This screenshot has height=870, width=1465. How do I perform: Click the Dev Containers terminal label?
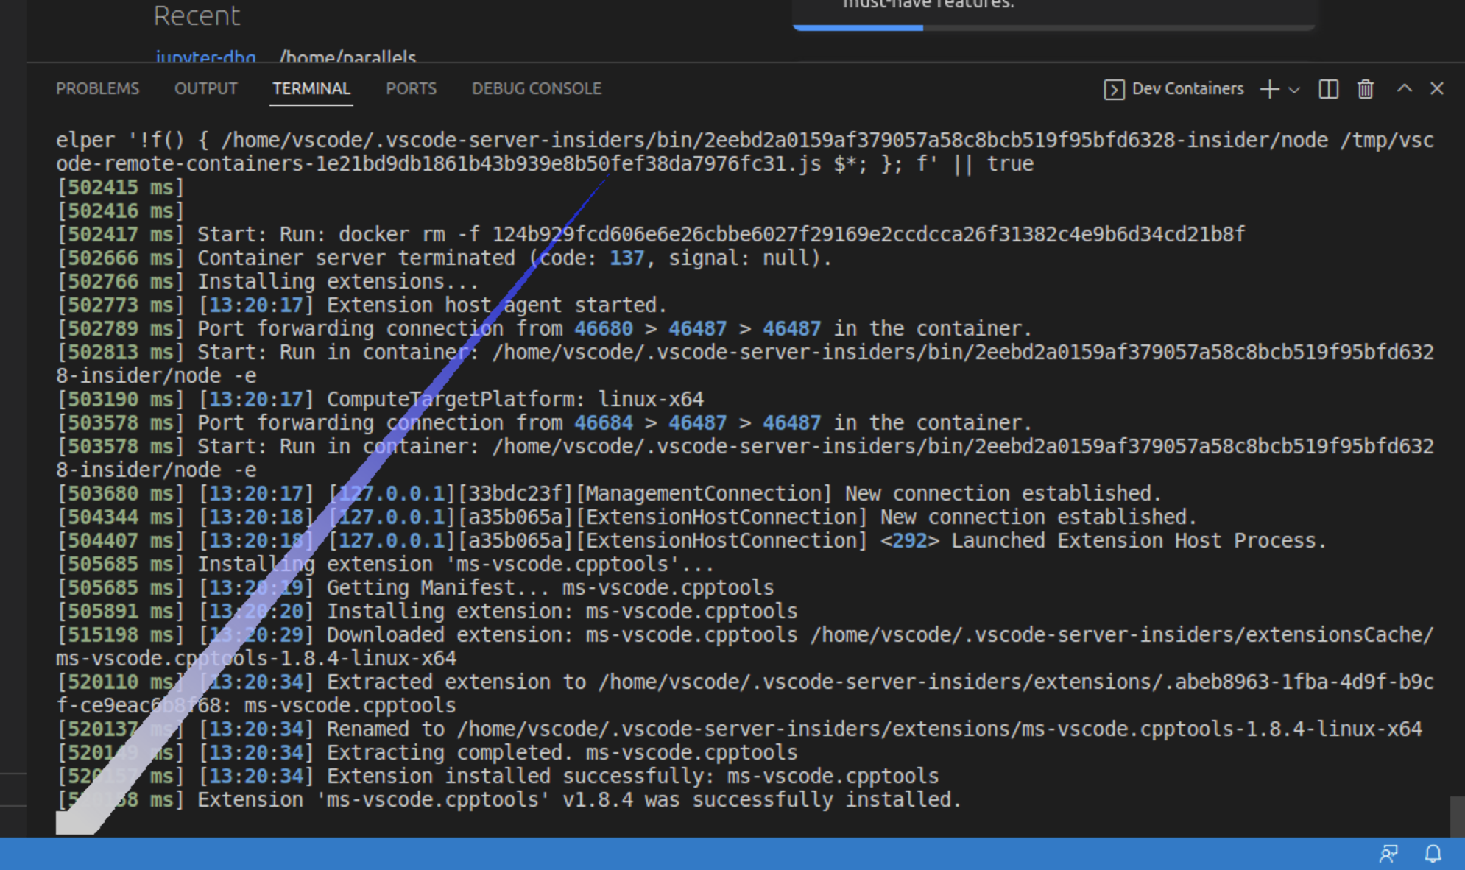coord(1173,89)
